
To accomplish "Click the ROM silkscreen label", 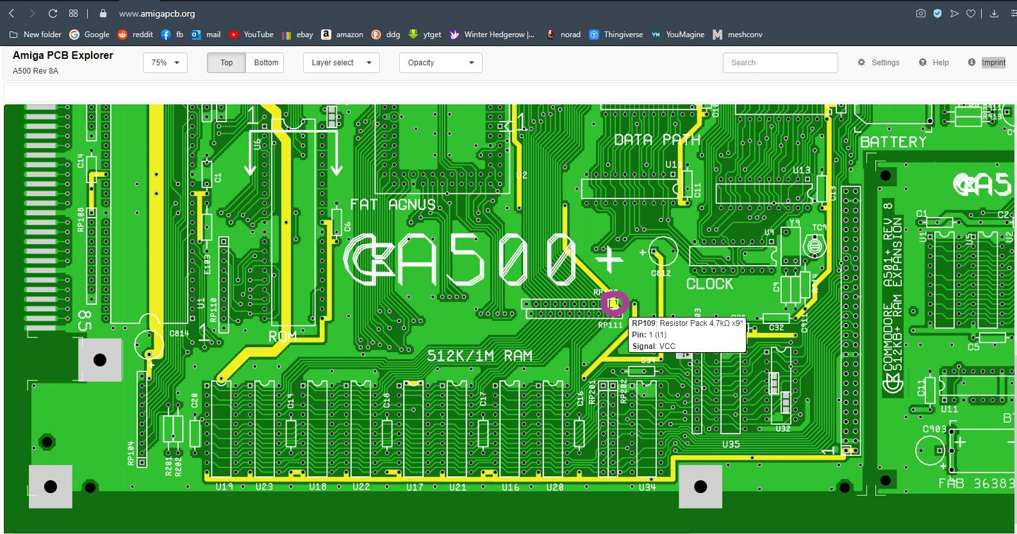I will pyautogui.click(x=283, y=336).
